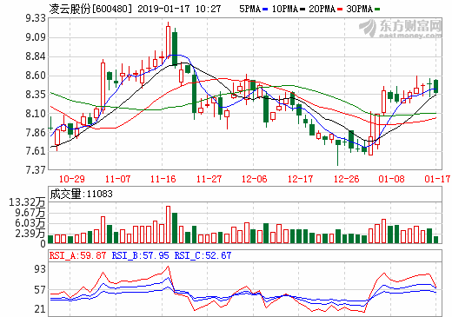Screen dimensions: 452x317
Task: Click the 2.39万 volume axis label
Action: point(30,234)
